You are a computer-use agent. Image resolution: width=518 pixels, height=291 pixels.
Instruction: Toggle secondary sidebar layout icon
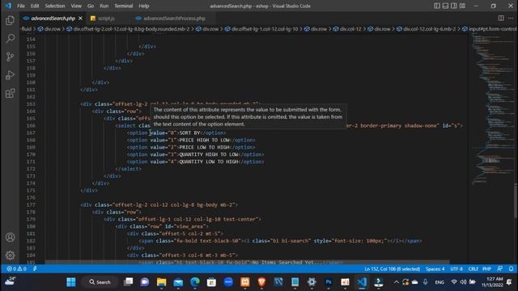click(454, 6)
